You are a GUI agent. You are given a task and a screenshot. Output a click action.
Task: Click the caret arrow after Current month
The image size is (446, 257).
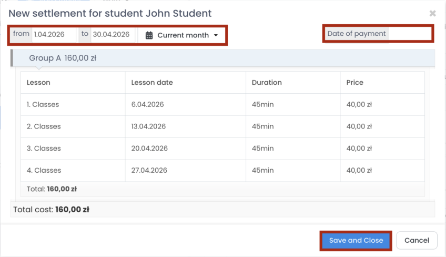[x=216, y=35]
